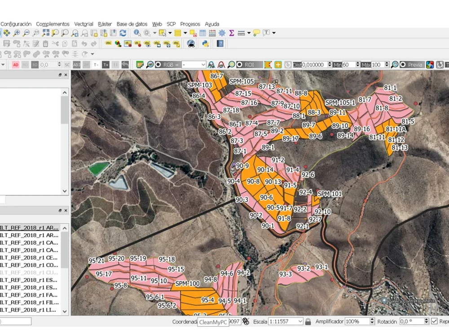Click the SCP RO button

point(35,65)
